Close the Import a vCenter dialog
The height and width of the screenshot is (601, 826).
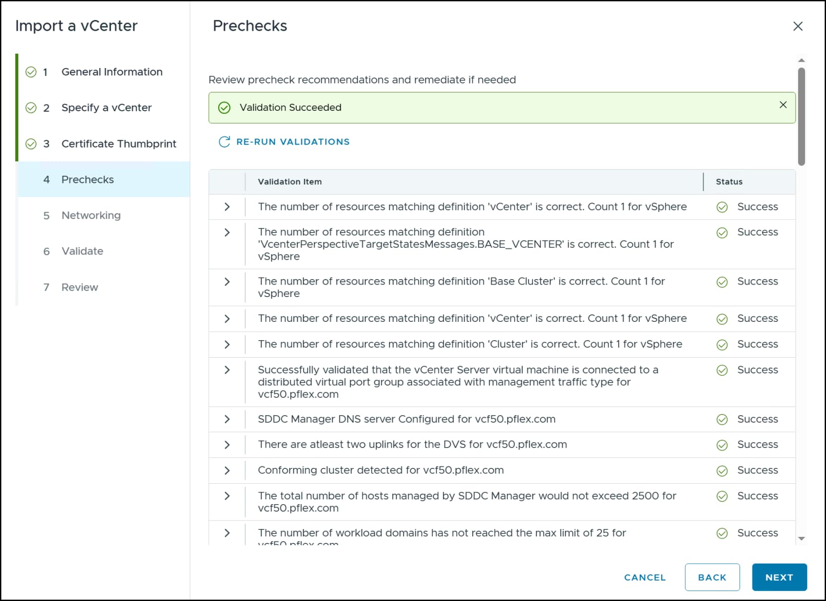[798, 26]
